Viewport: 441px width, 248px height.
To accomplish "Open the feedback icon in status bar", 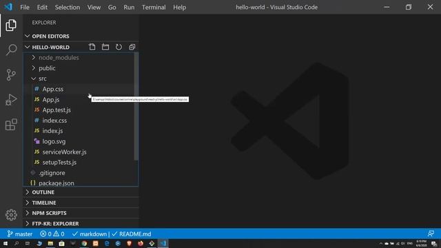I will point(431,234).
